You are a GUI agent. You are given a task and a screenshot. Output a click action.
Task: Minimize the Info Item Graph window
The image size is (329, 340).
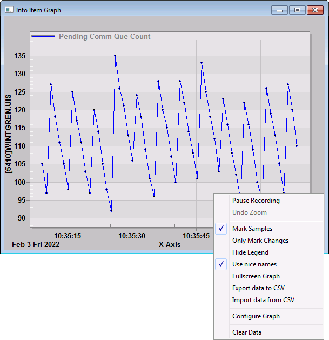[x=279, y=10]
